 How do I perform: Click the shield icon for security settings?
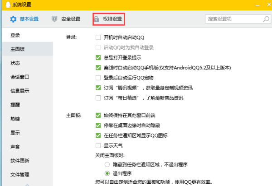point(54,19)
